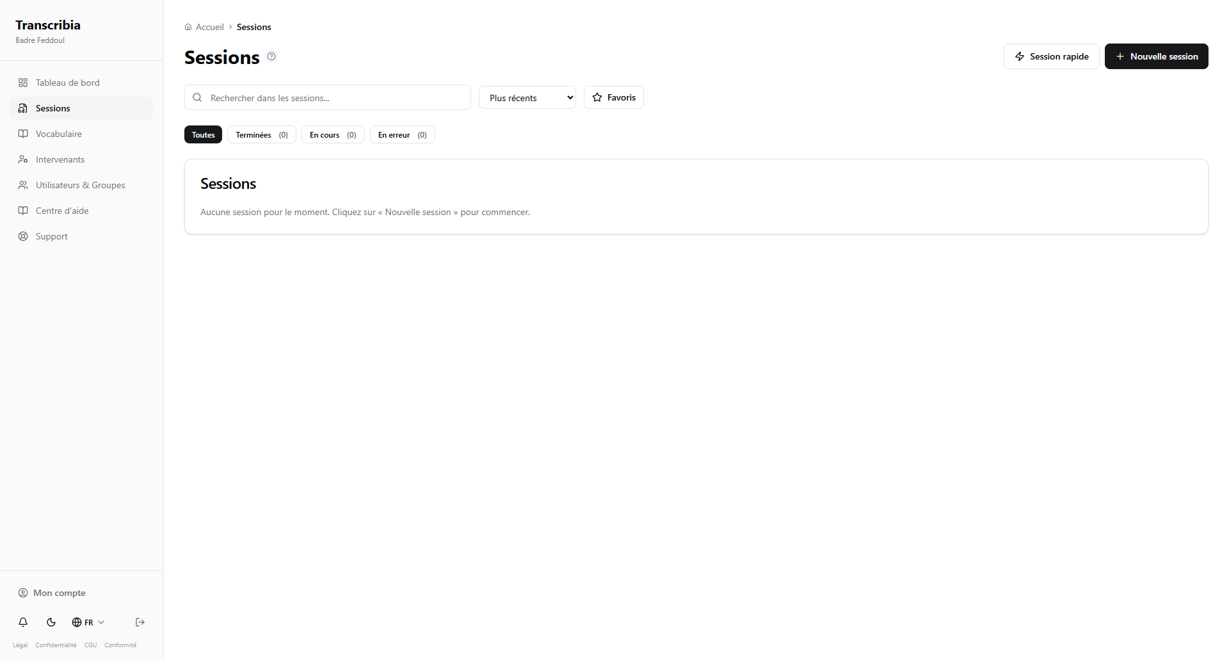Viewport: 1229px width, 660px height.
Task: Click the Centre d'aide book icon
Action: pos(23,211)
